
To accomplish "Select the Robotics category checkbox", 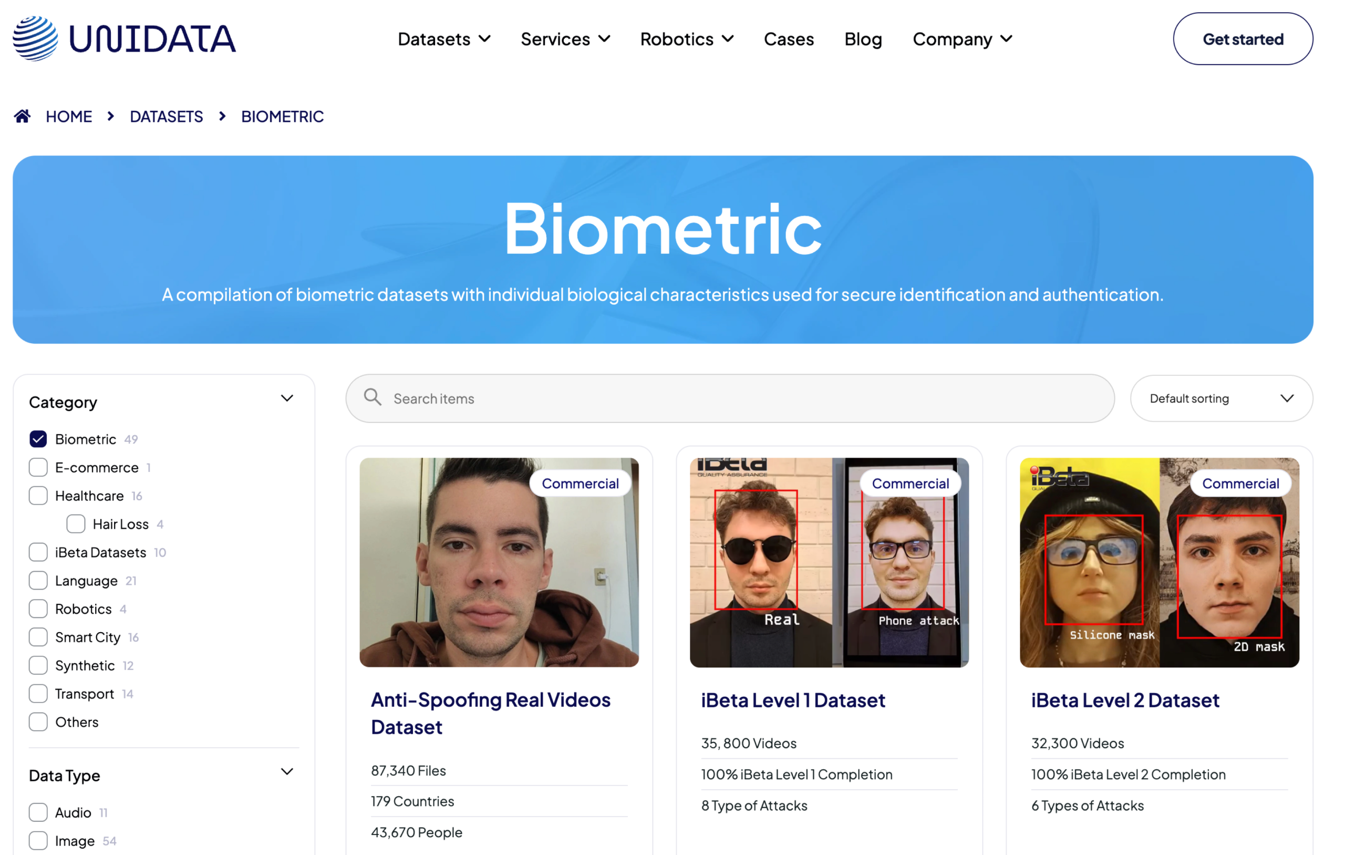I will pyautogui.click(x=38, y=609).
